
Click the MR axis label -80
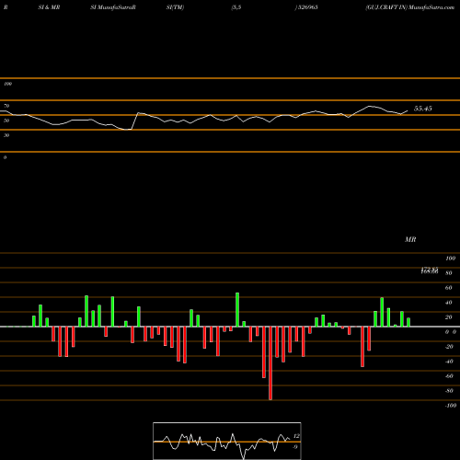click(449, 391)
